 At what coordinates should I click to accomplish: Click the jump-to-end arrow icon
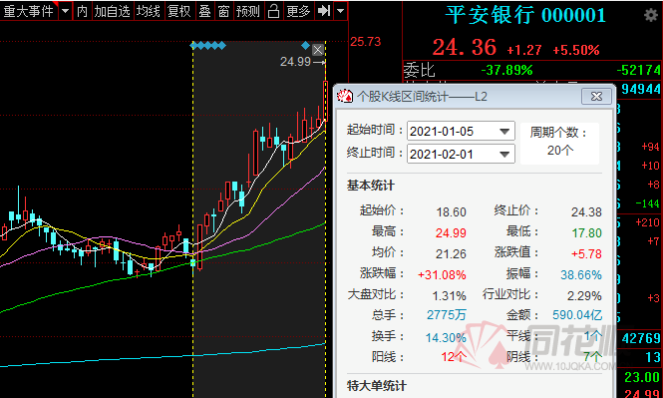tap(324, 11)
